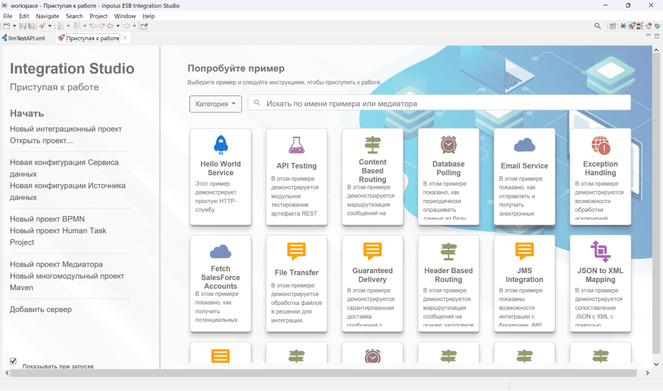Image resolution: width=663 pixels, height=391 pixels.
Task: Minimize the editor area with the dash icon
Action: 648,35
